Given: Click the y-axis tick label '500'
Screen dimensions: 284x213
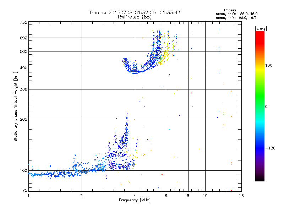Looking at the screenshot, I should (x=23, y=51).
